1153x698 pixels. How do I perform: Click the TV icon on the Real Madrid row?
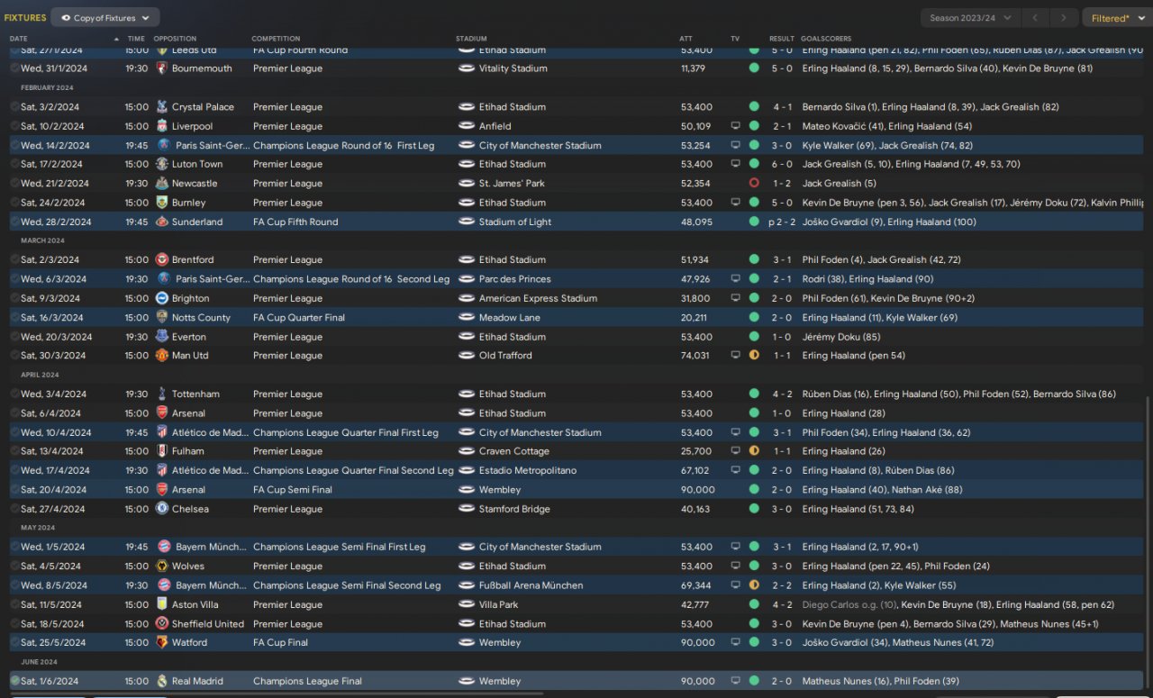(x=735, y=682)
